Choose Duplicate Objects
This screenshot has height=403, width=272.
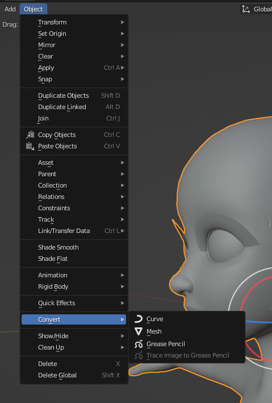click(74, 95)
